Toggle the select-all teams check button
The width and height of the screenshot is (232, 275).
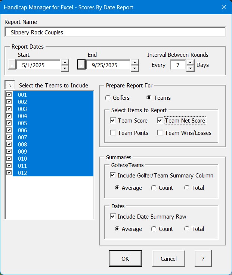10,85
